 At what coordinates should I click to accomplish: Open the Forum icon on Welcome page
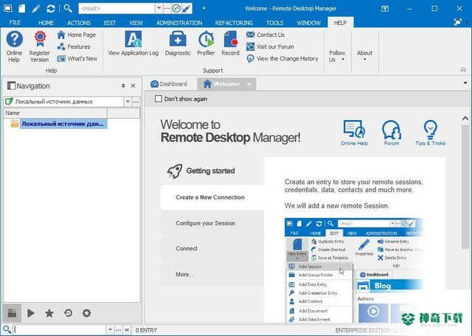coord(392,133)
